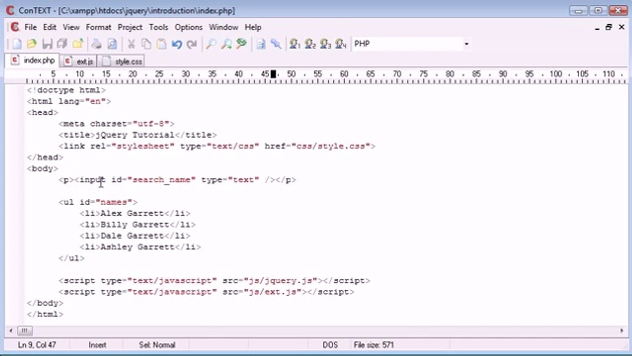Minimize the inner document window

point(597,28)
